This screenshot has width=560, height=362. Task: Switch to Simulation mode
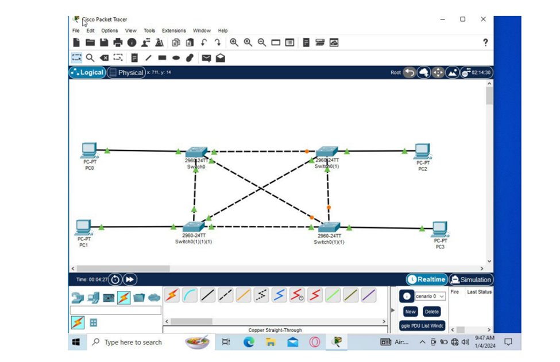coord(471,279)
